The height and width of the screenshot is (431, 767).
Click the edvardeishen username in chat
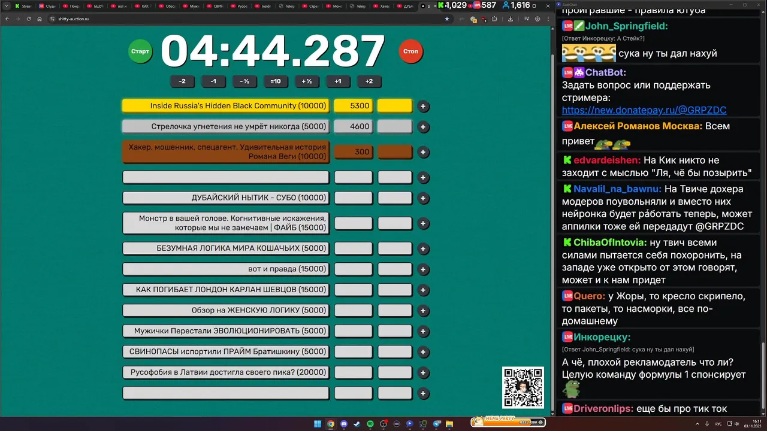point(606,160)
